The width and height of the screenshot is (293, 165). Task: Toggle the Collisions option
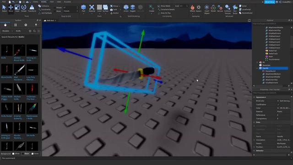coord(44,6)
